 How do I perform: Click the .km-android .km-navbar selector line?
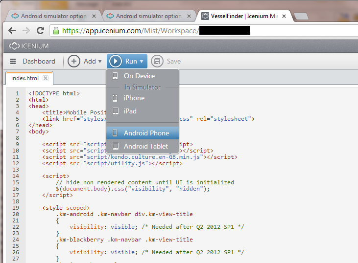(124, 214)
